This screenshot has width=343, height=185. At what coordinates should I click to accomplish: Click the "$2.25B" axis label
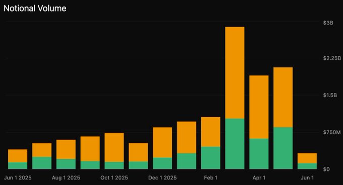pos(332,58)
